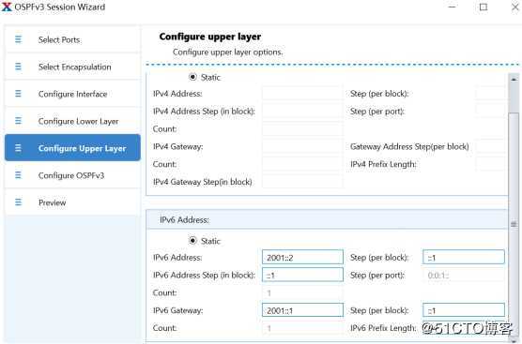Click the list icon beside Preview
This screenshot has height=344, width=522.
coord(18,202)
